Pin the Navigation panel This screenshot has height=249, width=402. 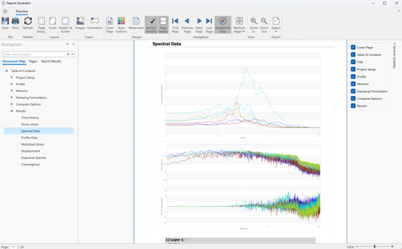click(x=68, y=44)
